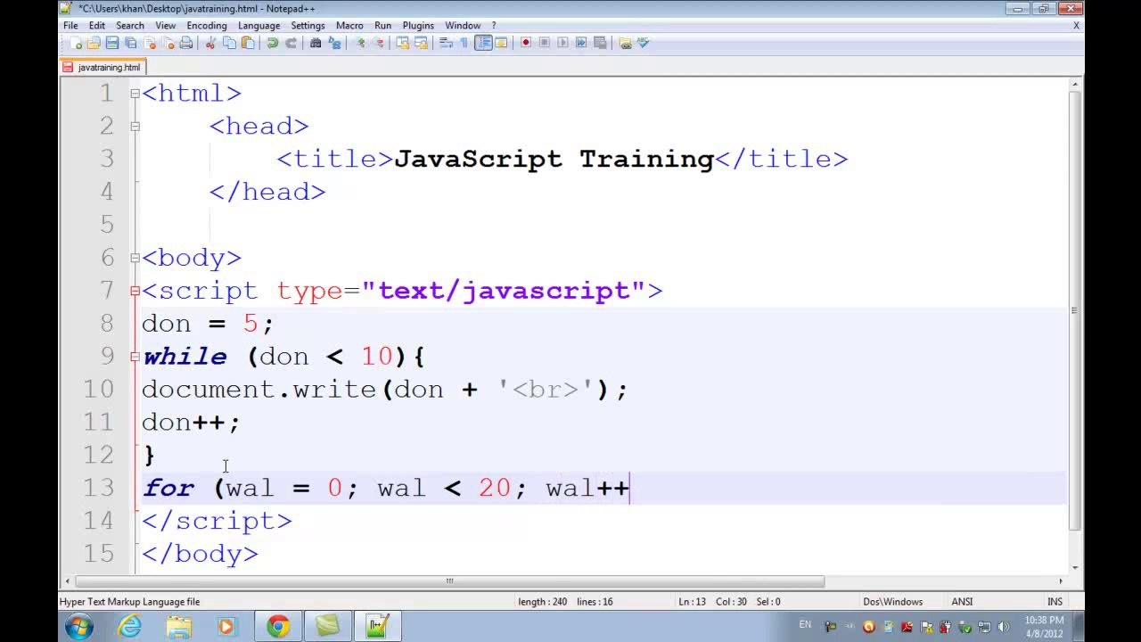Open the Run menu
Screen dimensions: 1141x642
382,26
